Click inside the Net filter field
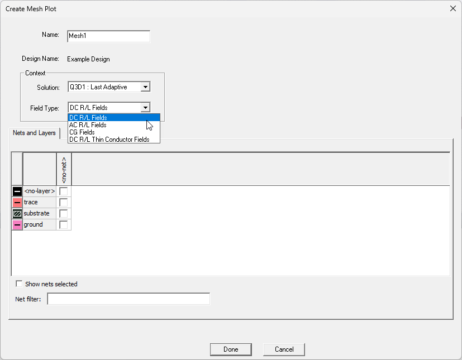The height and width of the screenshot is (360, 462). pos(128,299)
